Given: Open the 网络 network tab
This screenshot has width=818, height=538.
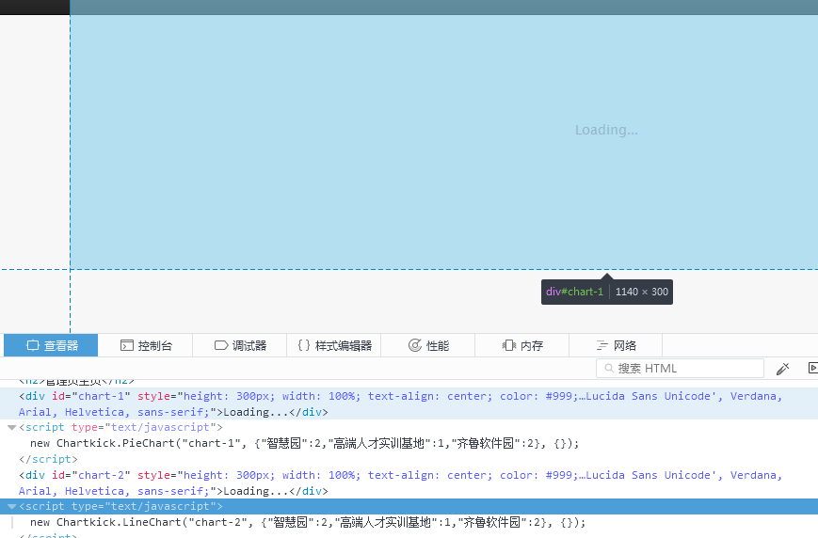Looking at the screenshot, I should pos(616,345).
